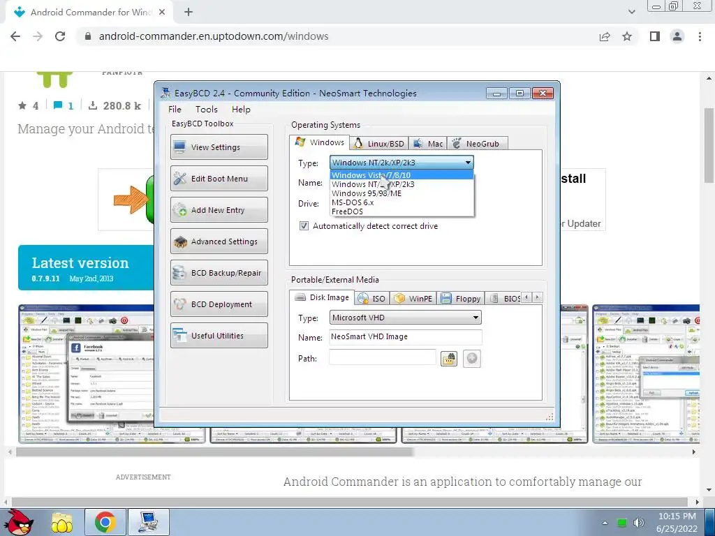Open Chrome's tab search chevron

pyautogui.click(x=631, y=12)
